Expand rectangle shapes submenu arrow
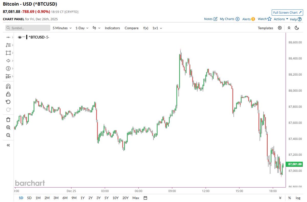 pyautogui.click(x=12, y=53)
